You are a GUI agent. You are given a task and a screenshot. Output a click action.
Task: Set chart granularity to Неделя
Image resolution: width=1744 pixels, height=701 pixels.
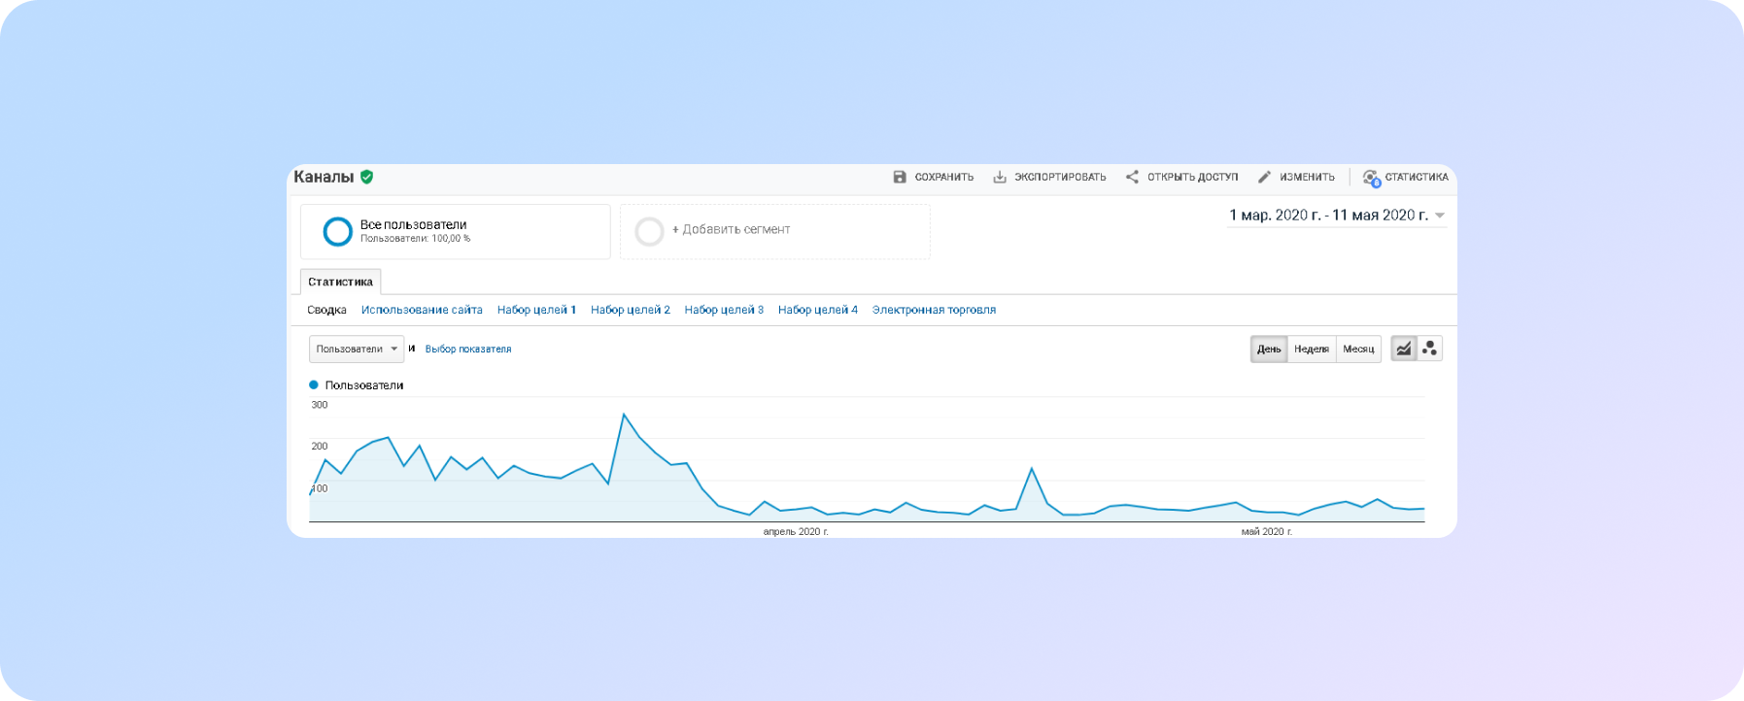coord(1312,350)
